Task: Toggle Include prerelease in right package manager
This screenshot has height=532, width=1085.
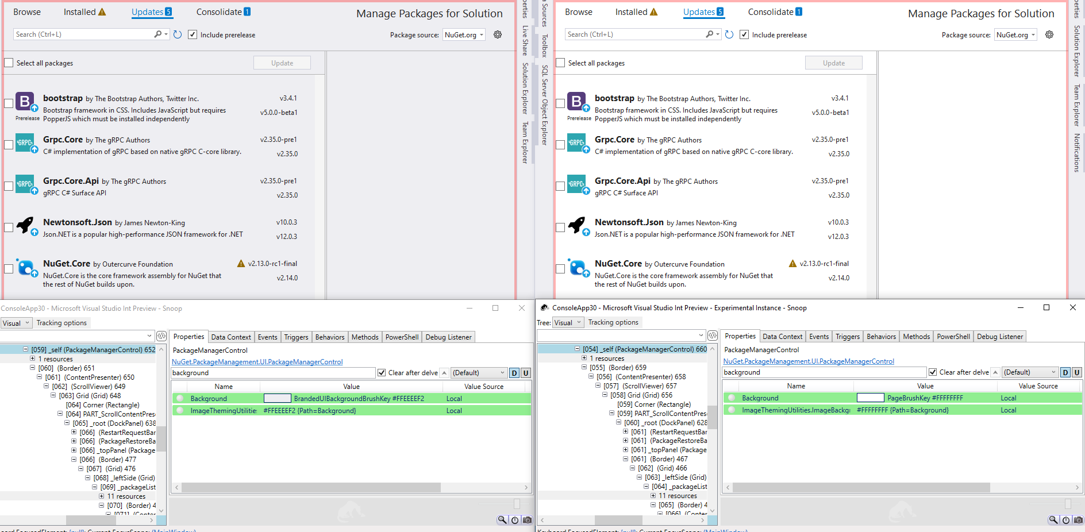Action: [744, 34]
